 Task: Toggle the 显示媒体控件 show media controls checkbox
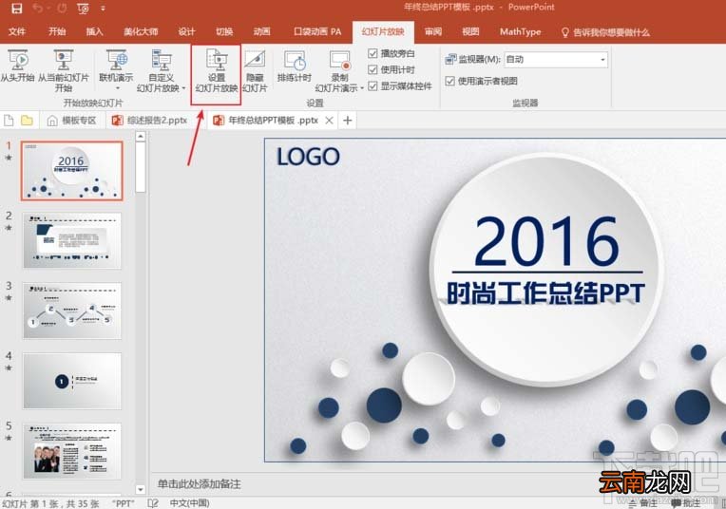373,86
